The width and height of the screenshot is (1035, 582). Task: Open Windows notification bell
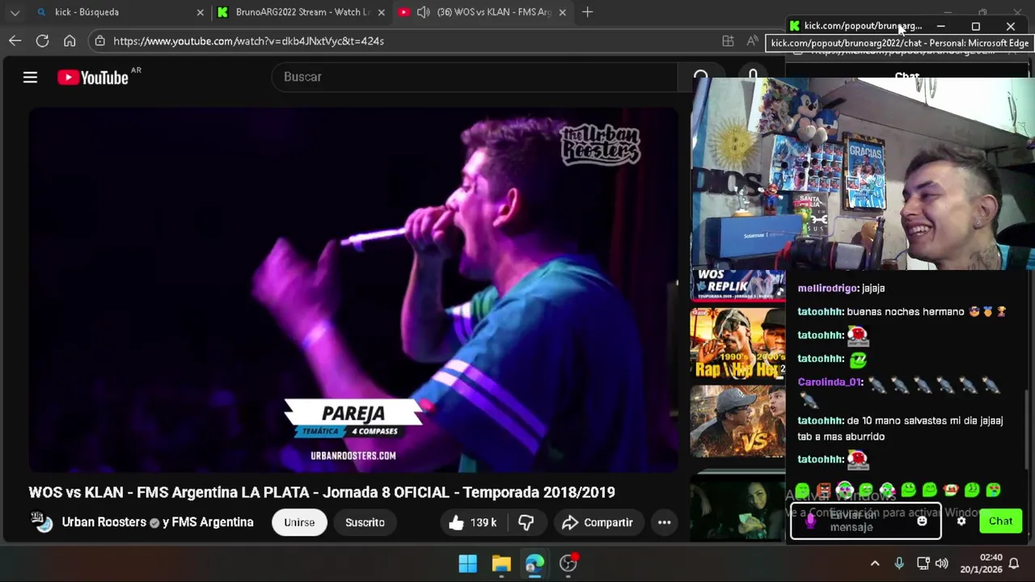[1014, 563]
